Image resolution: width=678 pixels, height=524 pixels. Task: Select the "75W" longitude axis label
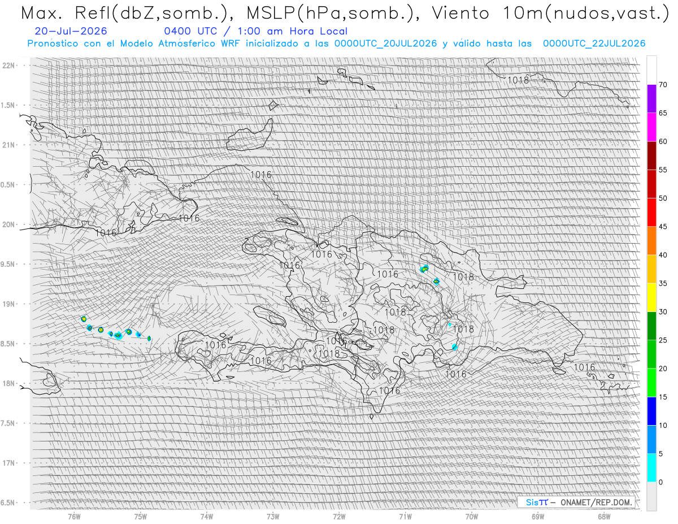pyautogui.click(x=140, y=517)
